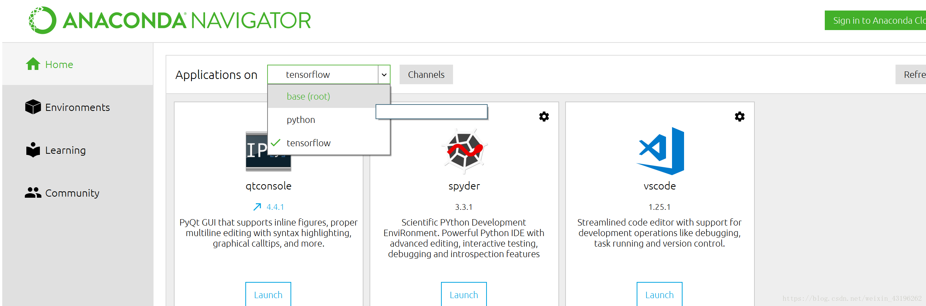Click spyder version 3.3.1 text
The width and height of the screenshot is (926, 306).
464,207
